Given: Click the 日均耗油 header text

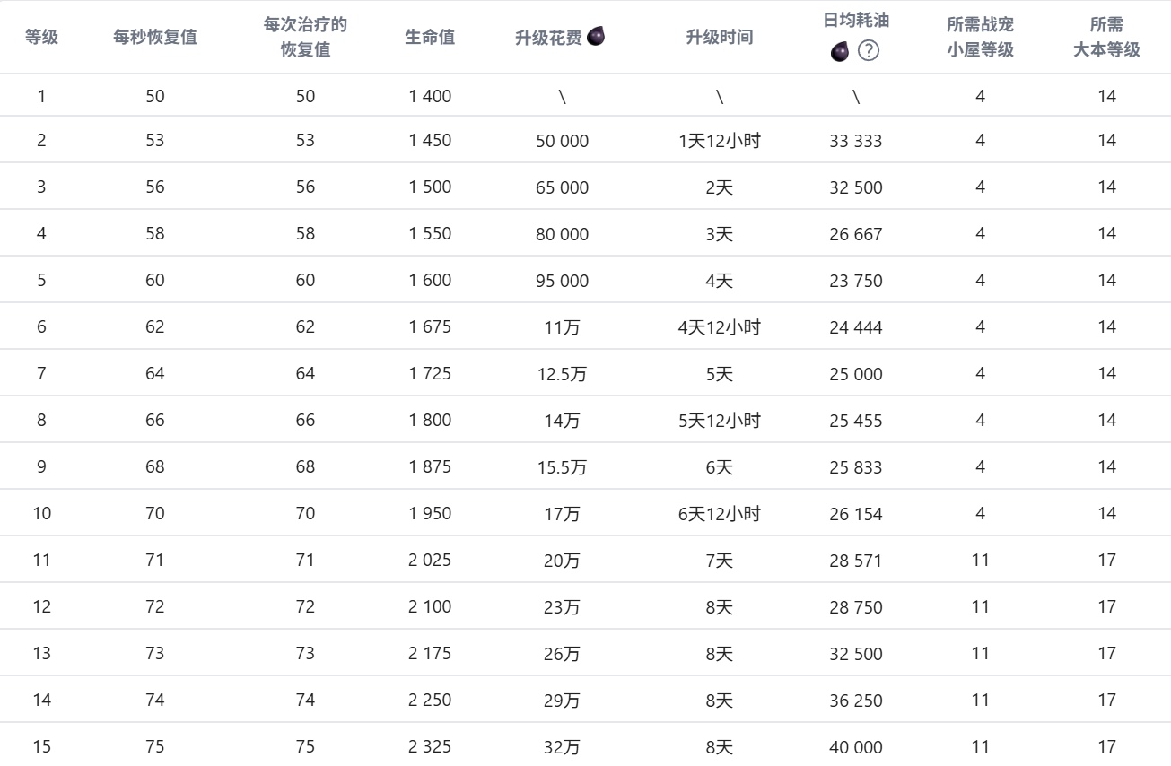Looking at the screenshot, I should [x=856, y=21].
